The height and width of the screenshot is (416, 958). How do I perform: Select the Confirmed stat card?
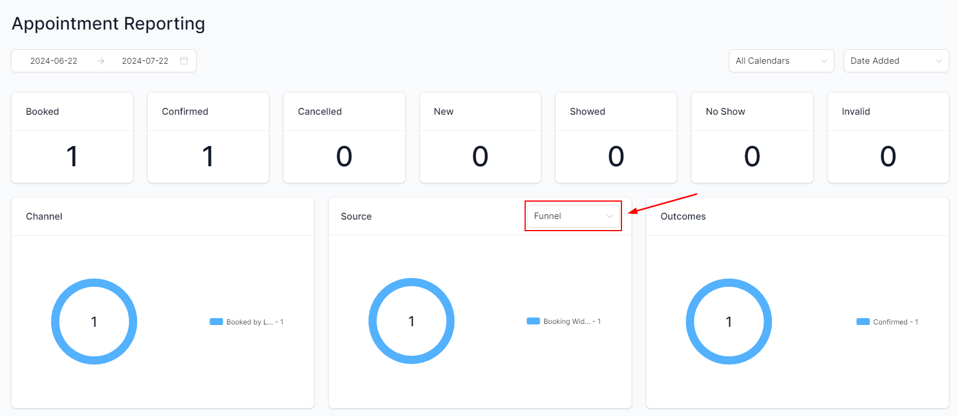pyautogui.click(x=208, y=138)
